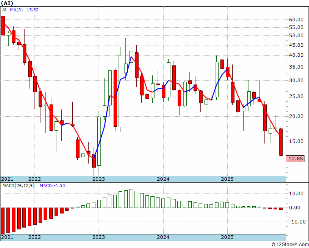Click the 45.00 price axis label
This screenshot has height=248, width=309.
pos(296,45)
